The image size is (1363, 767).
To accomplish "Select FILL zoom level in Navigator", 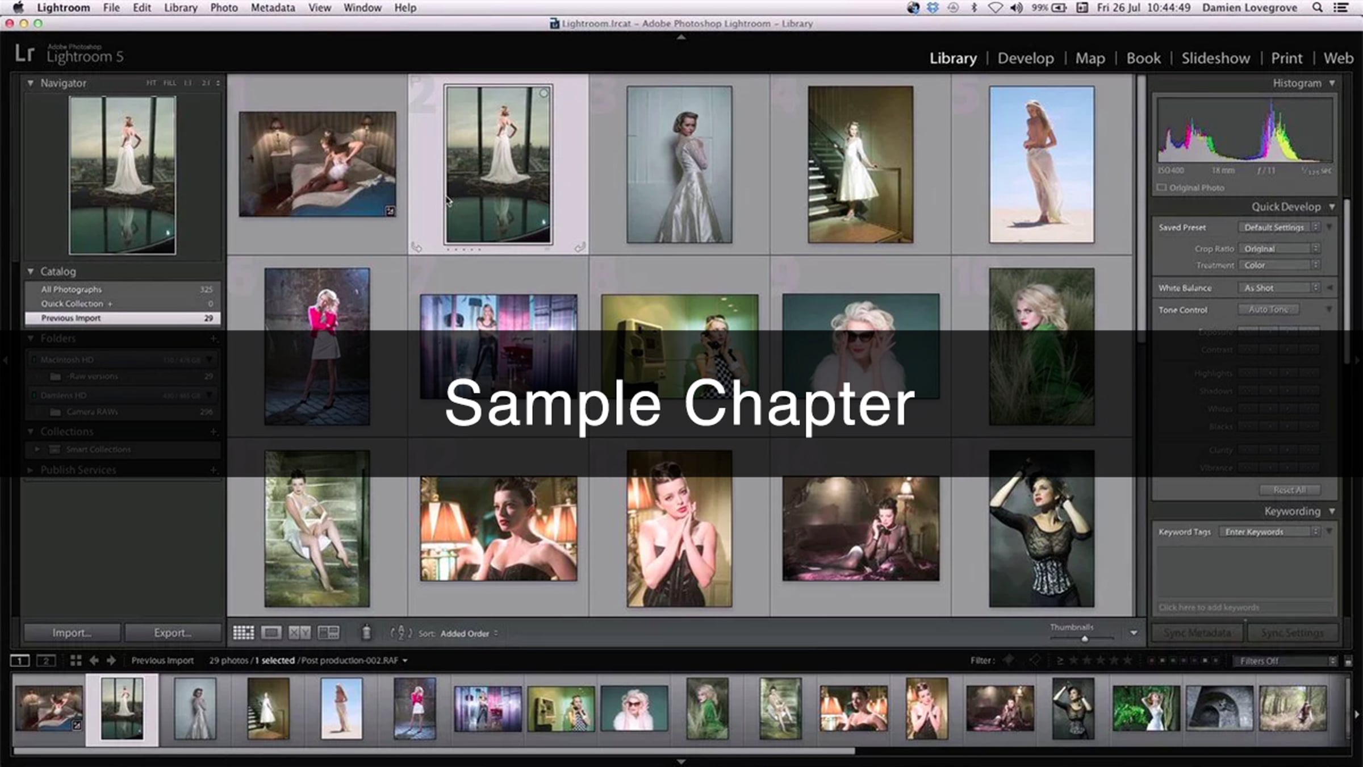I will coord(169,83).
